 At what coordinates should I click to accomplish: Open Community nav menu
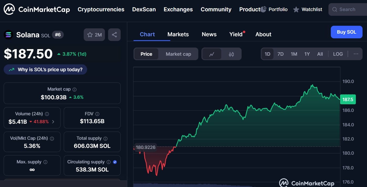click(x=216, y=9)
